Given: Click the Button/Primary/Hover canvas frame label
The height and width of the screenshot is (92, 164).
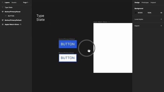Looking at the screenshot, I should (x=66, y=53).
